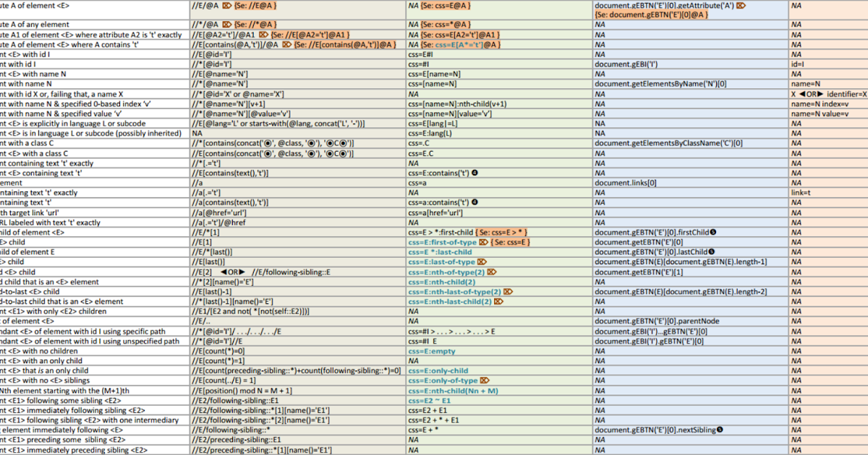
Task: Click the arrow icon after css=E:only-of-type
Action: [485, 381]
